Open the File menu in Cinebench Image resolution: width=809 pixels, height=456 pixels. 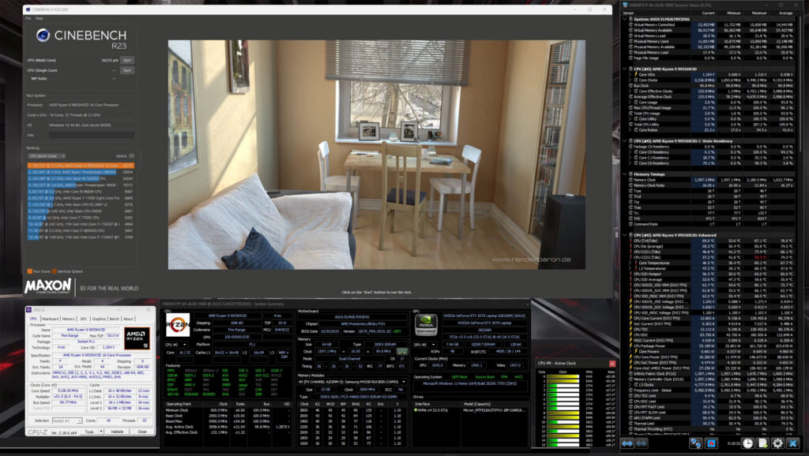coord(29,17)
